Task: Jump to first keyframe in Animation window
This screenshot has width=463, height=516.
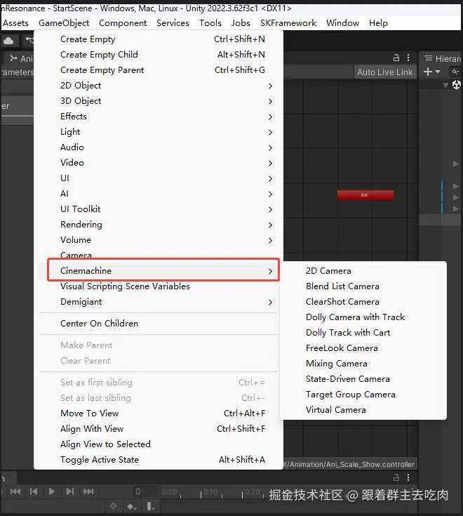Action: 15,491
